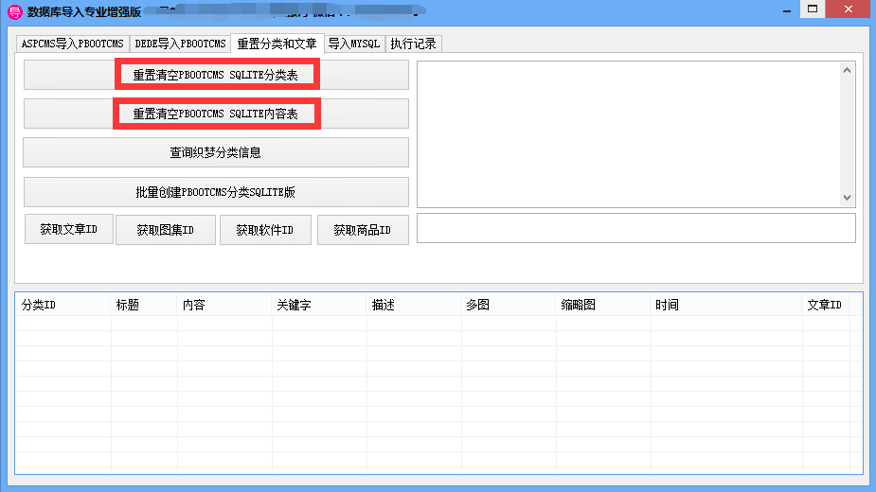Maximize the application window
The image size is (876, 492).
tap(811, 9)
